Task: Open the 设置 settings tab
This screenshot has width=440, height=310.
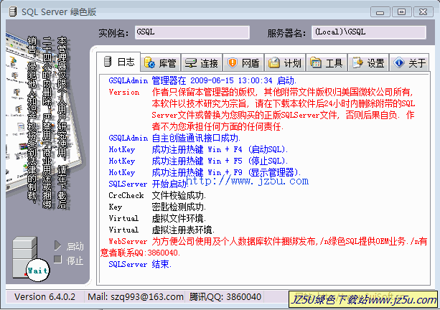Action: pos(368,63)
